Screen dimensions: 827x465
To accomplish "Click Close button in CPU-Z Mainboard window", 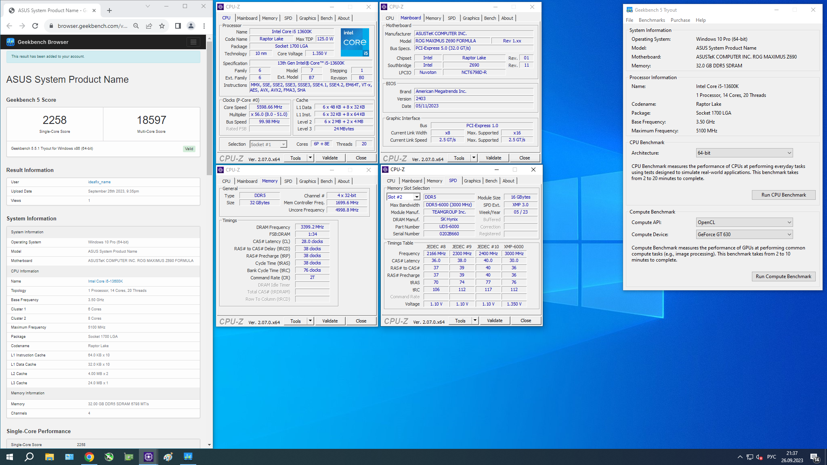I will [x=525, y=158].
